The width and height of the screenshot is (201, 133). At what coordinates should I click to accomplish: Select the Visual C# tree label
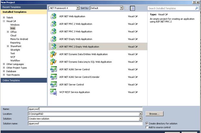pos(11,21)
